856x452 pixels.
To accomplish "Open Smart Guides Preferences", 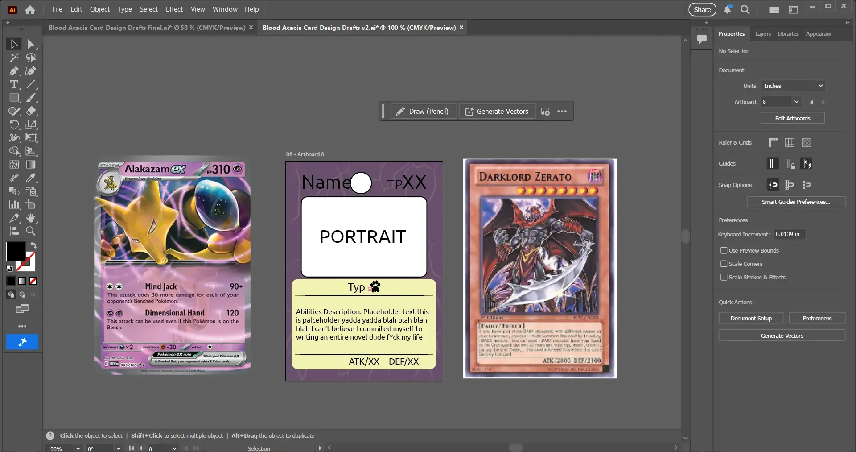I will (796, 202).
